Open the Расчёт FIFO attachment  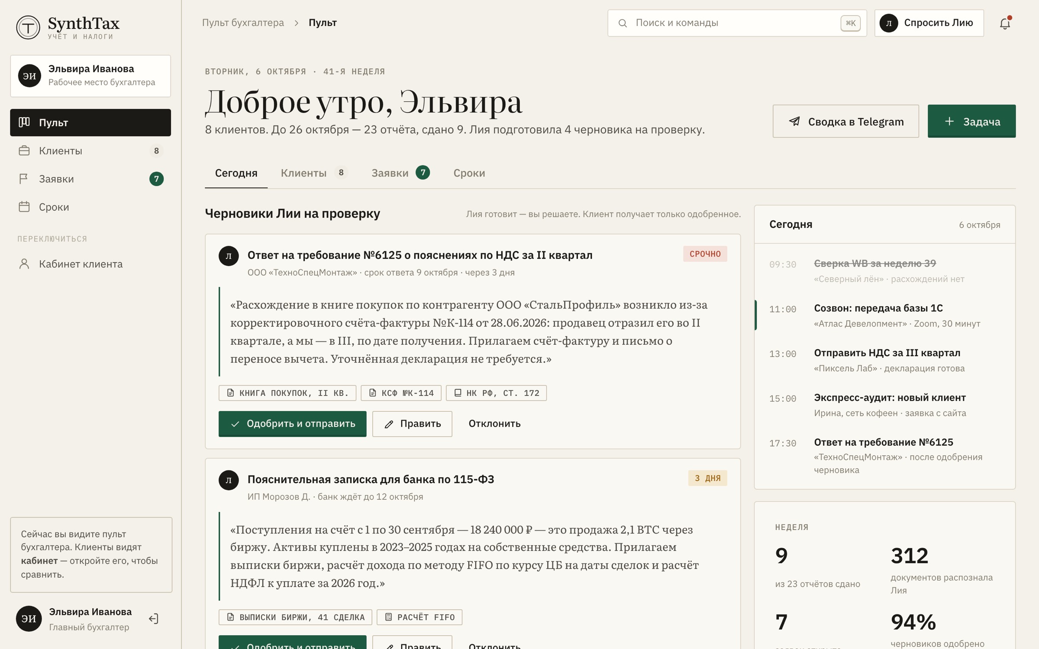(x=419, y=617)
